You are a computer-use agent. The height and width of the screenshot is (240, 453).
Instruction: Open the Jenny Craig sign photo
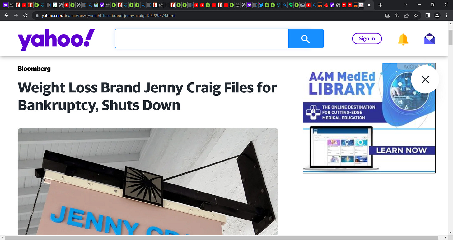[148, 182]
